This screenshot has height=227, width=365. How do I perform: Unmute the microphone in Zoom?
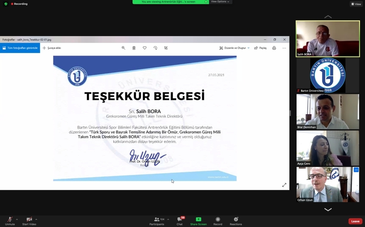(10, 221)
